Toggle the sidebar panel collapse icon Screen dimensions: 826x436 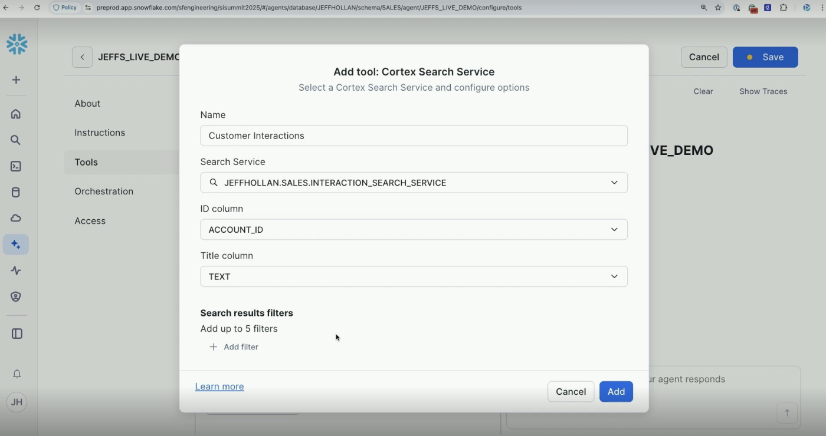[17, 333]
